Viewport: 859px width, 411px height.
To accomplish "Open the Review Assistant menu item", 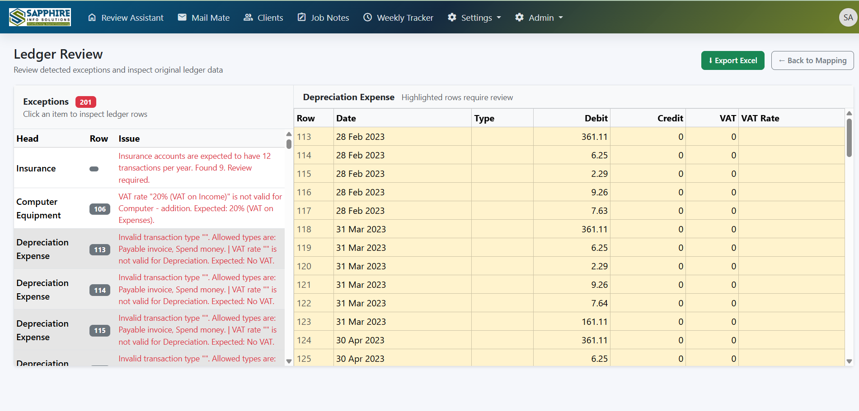I will point(126,18).
